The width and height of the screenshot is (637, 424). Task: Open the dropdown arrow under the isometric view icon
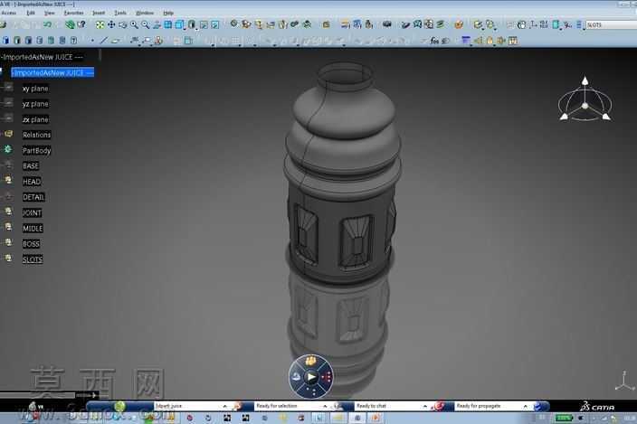(184, 29)
